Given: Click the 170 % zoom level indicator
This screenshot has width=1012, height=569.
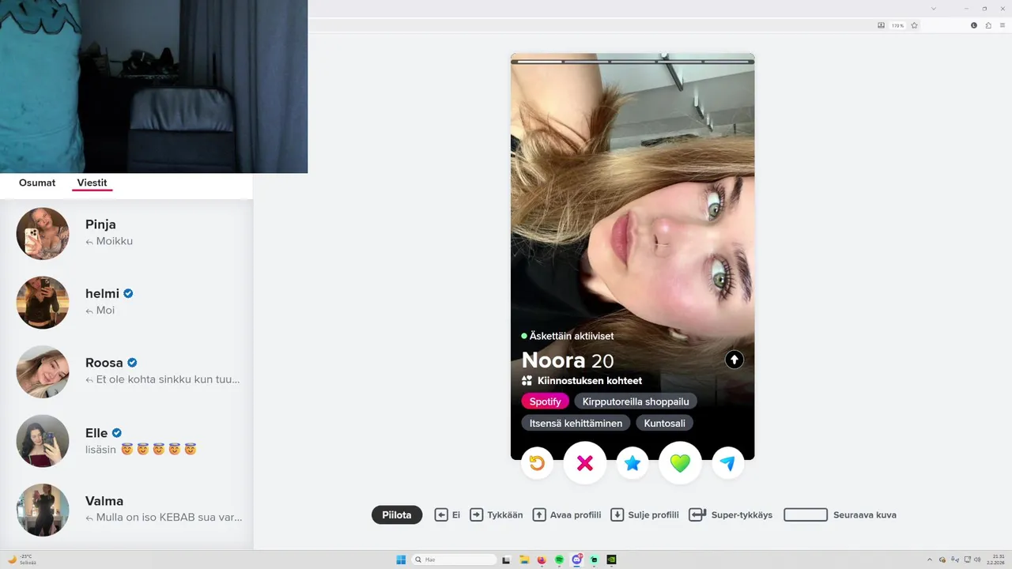Looking at the screenshot, I should [897, 25].
